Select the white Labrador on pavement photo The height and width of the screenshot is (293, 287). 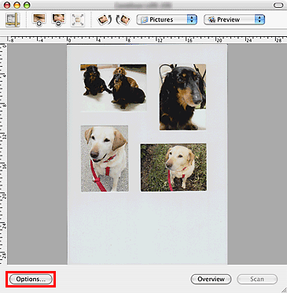pyautogui.click(x=105, y=159)
